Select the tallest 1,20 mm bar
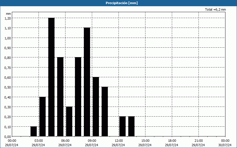 (51, 77)
